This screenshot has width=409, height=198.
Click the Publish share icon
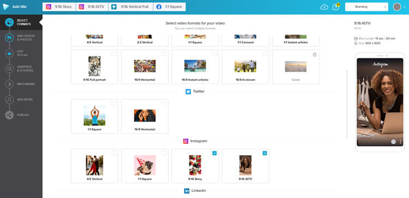pyautogui.click(x=9, y=115)
